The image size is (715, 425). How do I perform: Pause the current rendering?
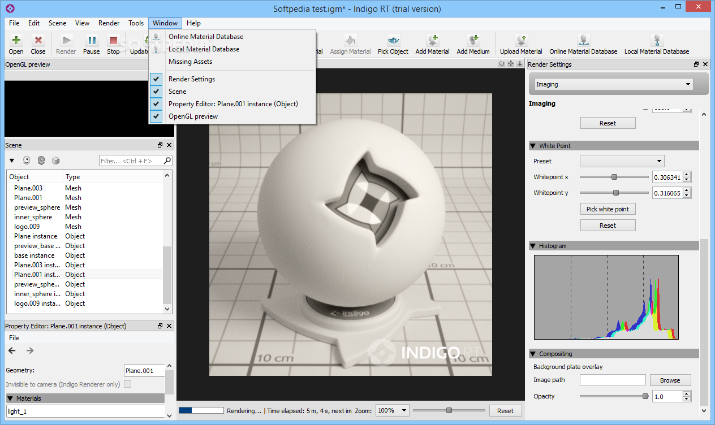(92, 40)
